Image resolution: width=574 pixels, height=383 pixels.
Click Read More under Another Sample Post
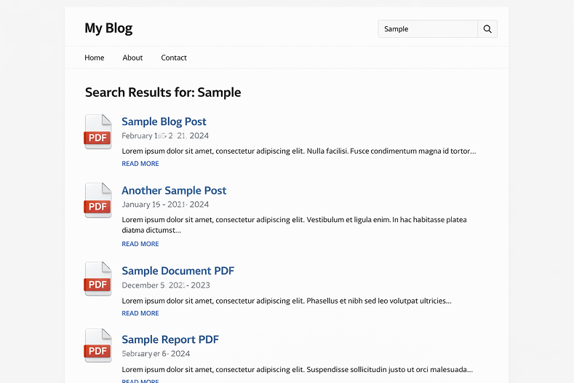click(140, 244)
